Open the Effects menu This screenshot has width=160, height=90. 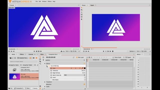tap(49, 1)
